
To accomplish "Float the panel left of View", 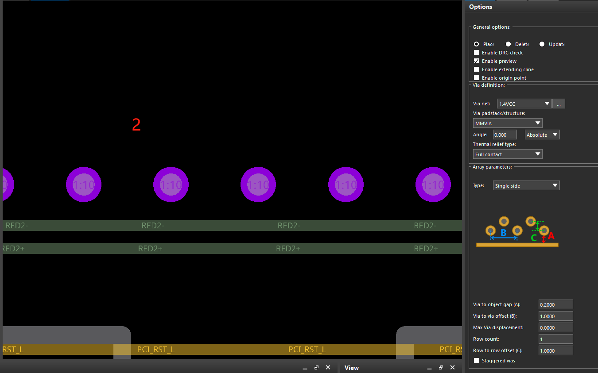I will pyautogui.click(x=316, y=368).
